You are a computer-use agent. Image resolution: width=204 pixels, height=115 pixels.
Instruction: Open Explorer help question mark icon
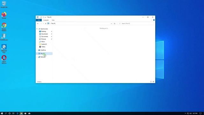(x=154, y=20)
